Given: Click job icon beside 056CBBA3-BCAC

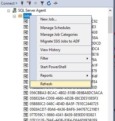Looking at the screenshot, I should coord(26,93).
